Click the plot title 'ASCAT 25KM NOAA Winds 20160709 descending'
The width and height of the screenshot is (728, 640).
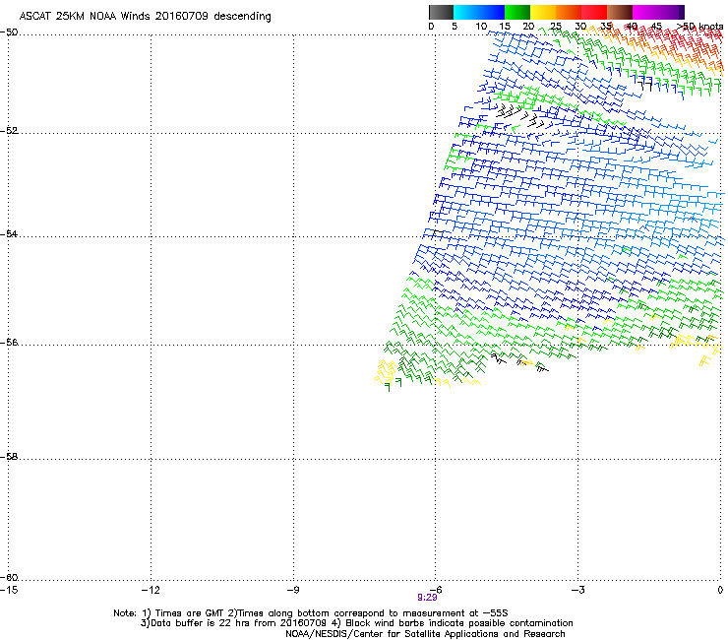(x=145, y=17)
